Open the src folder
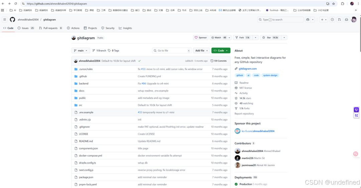This screenshot has width=361, height=188. [81, 105]
